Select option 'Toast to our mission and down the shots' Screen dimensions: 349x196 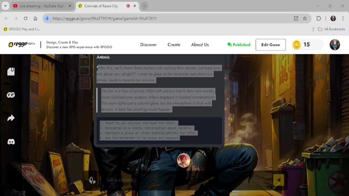[139, 123]
